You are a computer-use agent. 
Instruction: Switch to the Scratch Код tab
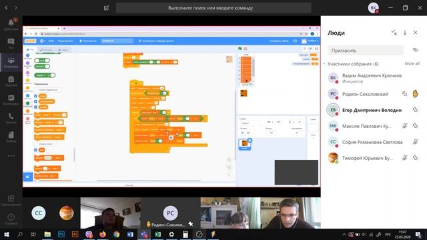pos(30,50)
